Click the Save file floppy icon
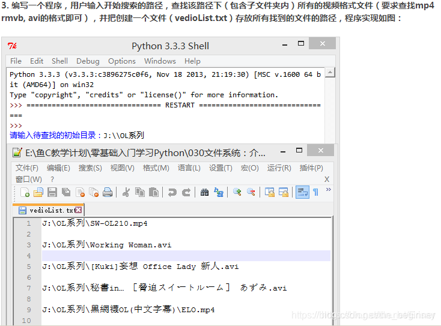This screenshot has height=326, width=441. click(52, 193)
